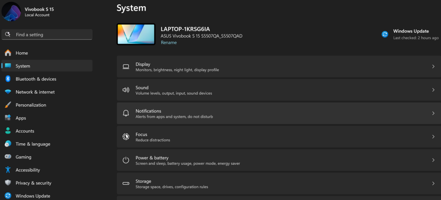Click the laptop wallpaper thumbnail
Image resolution: width=441 pixels, height=200 pixels.
136,34
